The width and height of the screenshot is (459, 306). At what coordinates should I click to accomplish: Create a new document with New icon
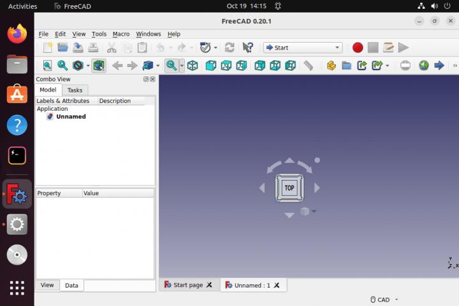tap(48, 48)
